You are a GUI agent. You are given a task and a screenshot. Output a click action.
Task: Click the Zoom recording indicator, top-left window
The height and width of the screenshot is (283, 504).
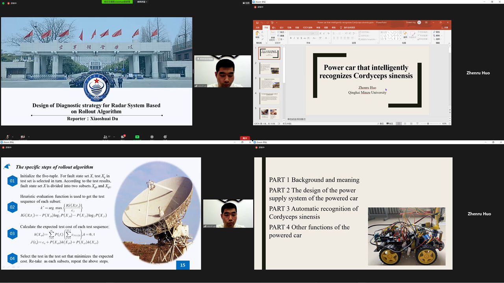click(12, 3)
